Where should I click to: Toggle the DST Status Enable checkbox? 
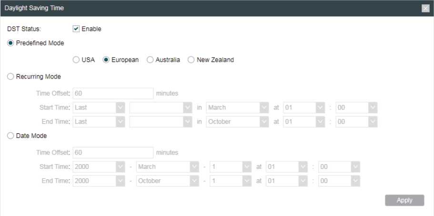pos(76,29)
